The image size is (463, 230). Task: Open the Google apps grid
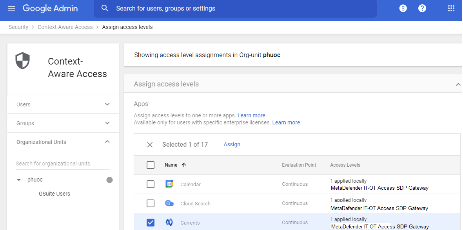point(451,8)
